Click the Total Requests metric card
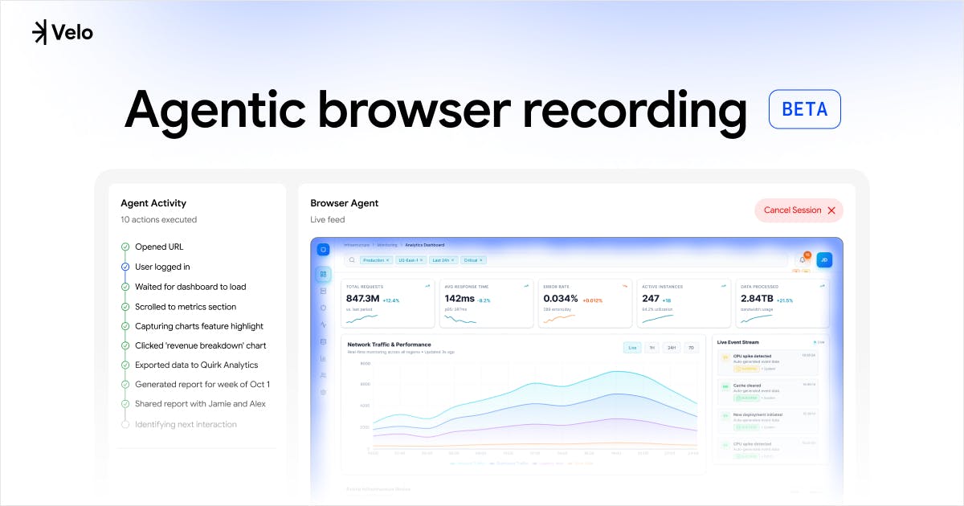 [388, 304]
